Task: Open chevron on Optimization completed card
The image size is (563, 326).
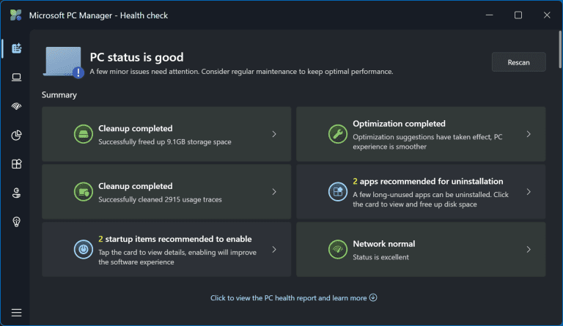Action: [529, 134]
